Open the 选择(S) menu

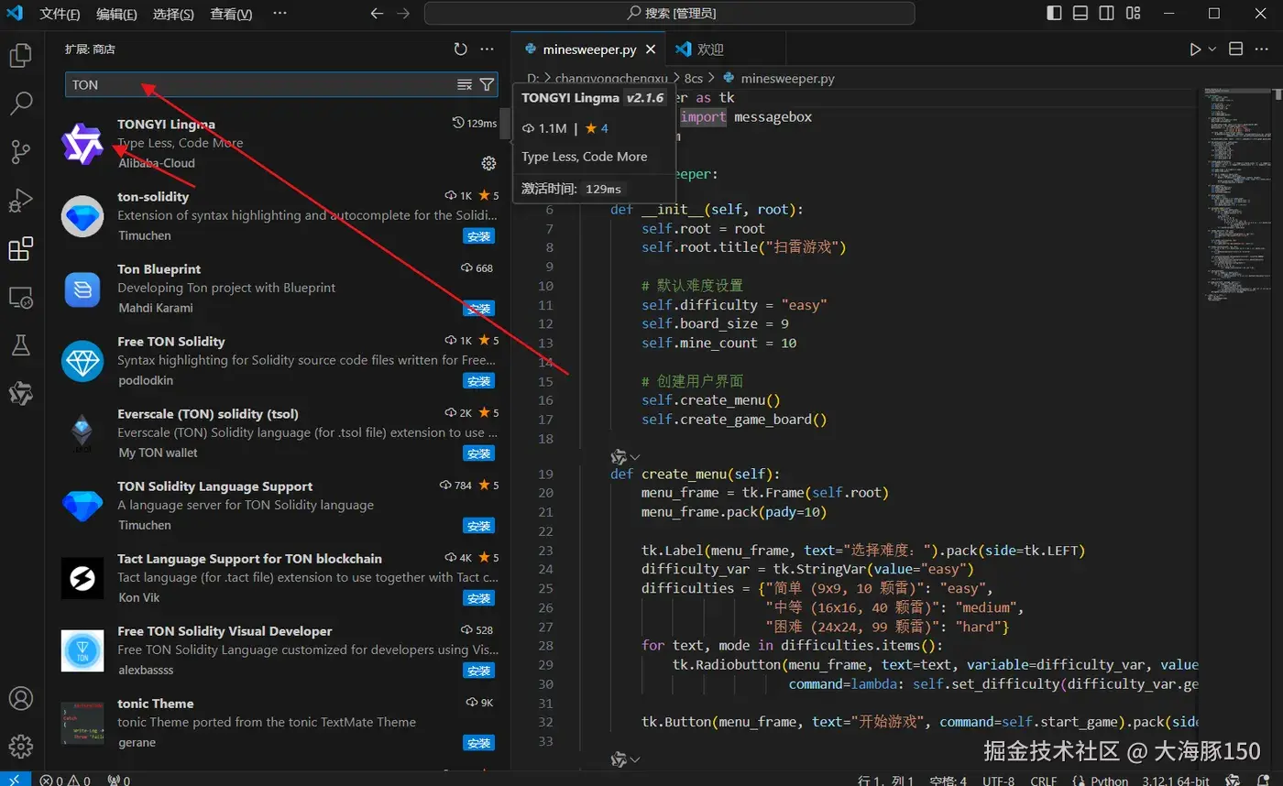[173, 14]
